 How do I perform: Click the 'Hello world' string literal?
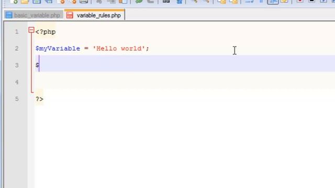coord(119,49)
